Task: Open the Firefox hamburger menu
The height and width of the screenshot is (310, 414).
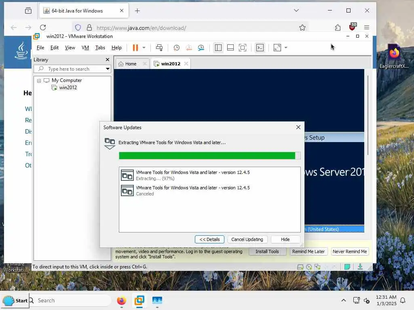Action: coord(366,27)
